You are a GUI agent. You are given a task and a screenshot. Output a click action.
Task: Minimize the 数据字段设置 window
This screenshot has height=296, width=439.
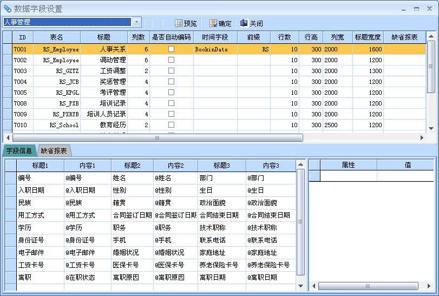coord(402,9)
